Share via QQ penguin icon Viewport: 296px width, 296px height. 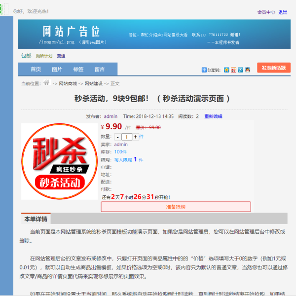point(248,70)
